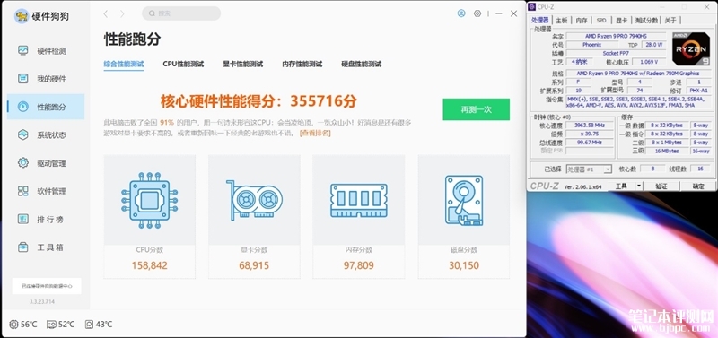718x338 pixels.
Task: Click the 1.069 V core voltage value
Action: coord(650,62)
